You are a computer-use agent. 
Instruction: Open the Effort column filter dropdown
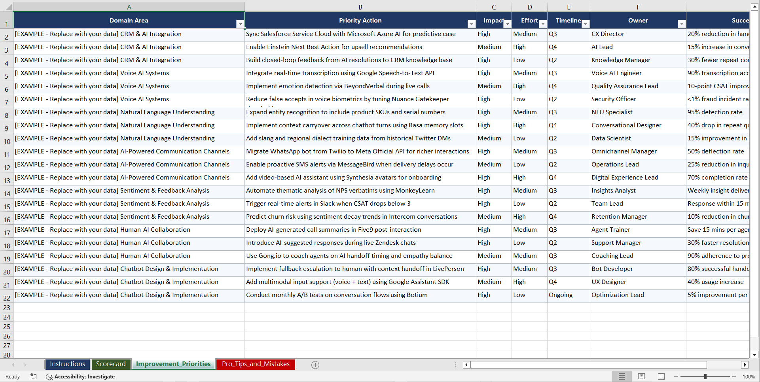click(542, 24)
